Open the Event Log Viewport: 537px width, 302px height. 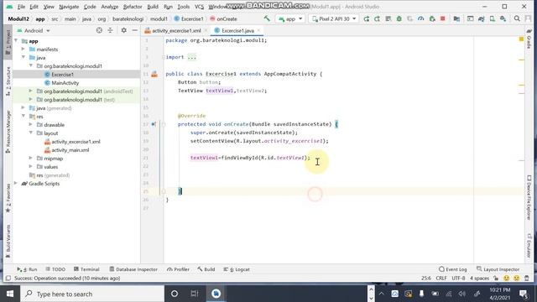point(453,269)
